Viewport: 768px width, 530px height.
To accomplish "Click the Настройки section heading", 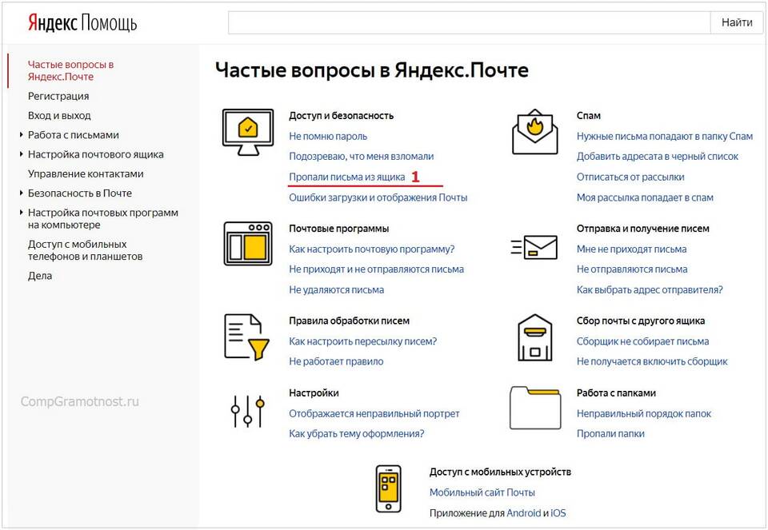I will (x=314, y=393).
